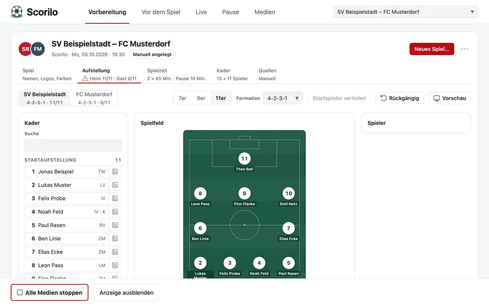Open image picker for Lukas Muster

pyautogui.click(x=115, y=185)
